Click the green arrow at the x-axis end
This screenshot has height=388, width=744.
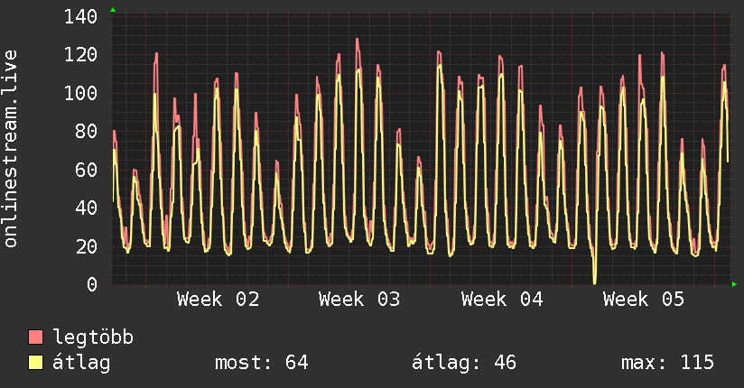[735, 284]
